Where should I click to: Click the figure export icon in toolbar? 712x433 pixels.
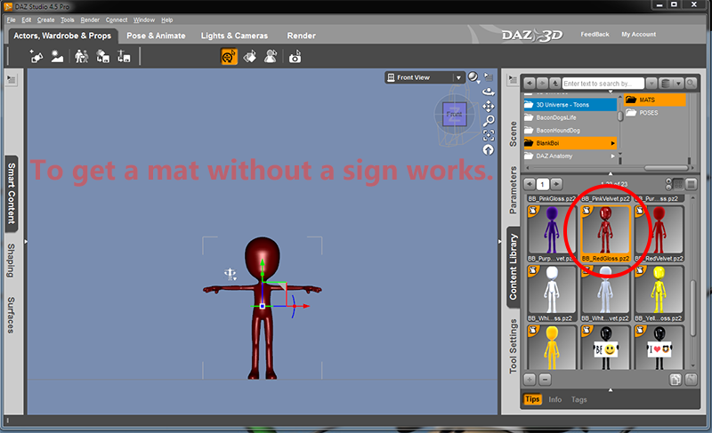click(124, 57)
